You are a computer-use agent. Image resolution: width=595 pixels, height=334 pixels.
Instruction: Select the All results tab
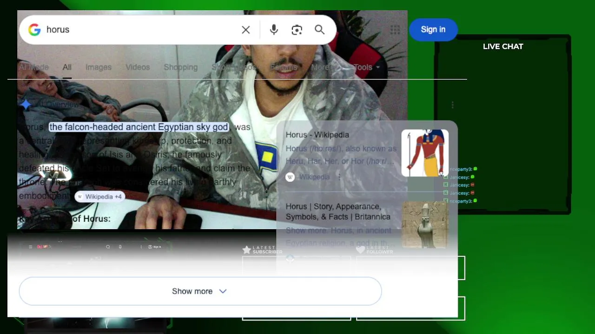pyautogui.click(x=67, y=67)
